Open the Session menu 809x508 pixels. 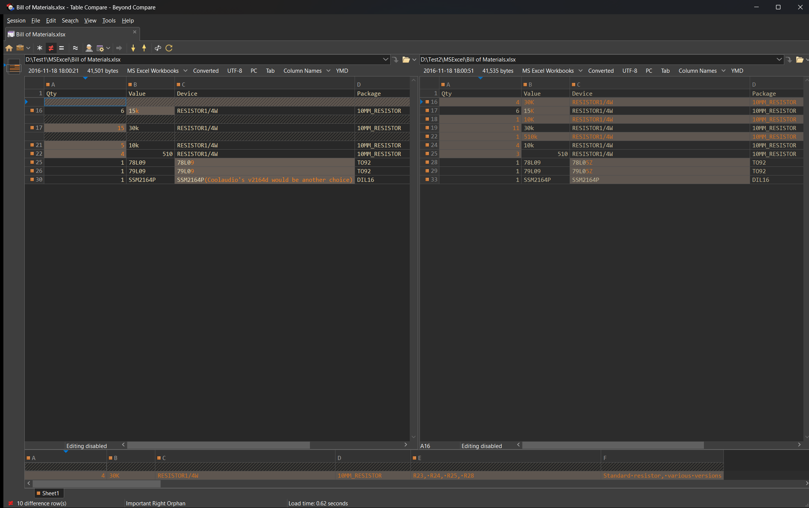16,21
